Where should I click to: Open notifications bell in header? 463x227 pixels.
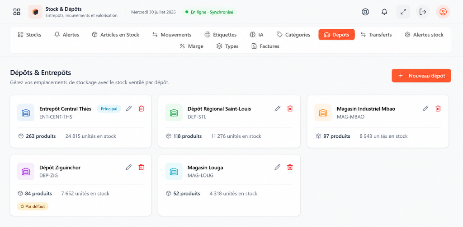click(x=384, y=12)
